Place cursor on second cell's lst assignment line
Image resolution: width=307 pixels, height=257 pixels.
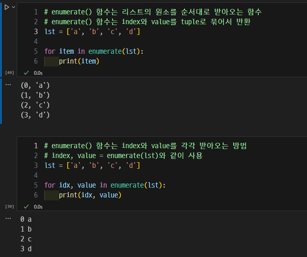(x=92, y=165)
